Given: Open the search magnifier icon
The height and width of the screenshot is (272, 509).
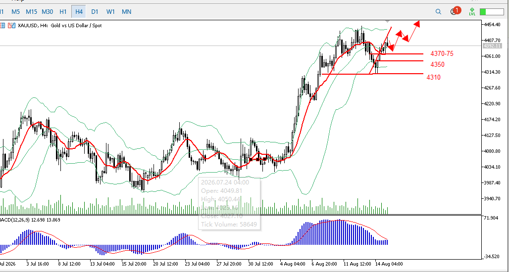Looking at the screenshot, I should (438, 12).
